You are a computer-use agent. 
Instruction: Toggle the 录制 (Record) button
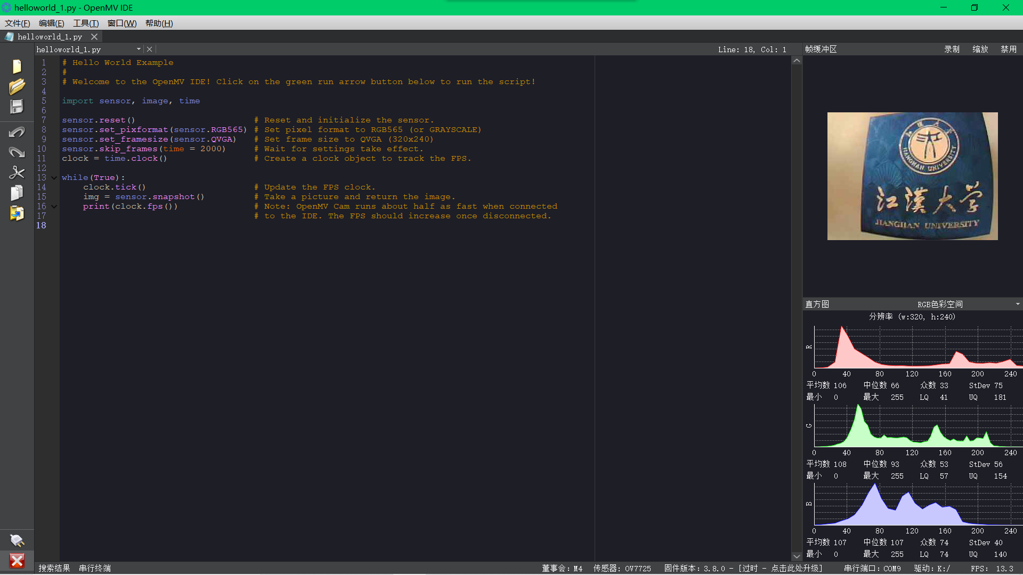952,49
